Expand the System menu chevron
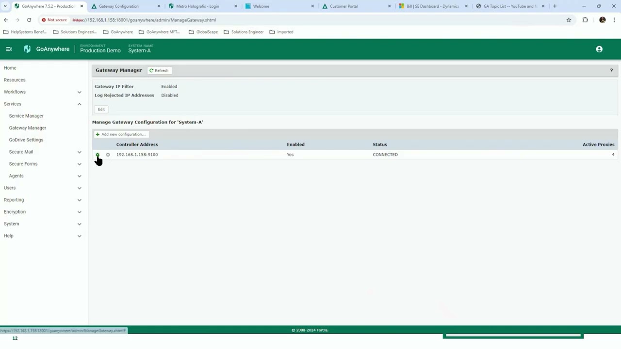621x349 pixels. 79,224
